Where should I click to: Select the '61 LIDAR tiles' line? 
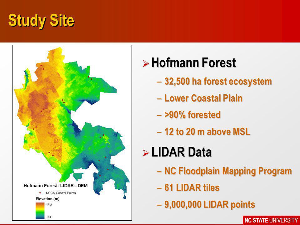click(x=192, y=187)
